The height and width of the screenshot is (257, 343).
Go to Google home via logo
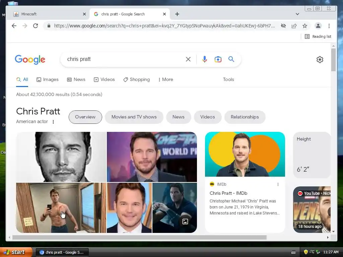point(30,60)
